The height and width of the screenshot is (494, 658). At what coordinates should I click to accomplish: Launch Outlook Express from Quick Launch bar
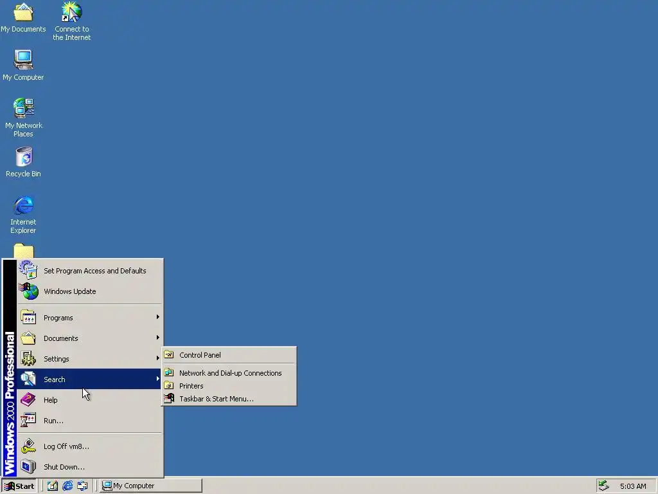pyautogui.click(x=82, y=486)
